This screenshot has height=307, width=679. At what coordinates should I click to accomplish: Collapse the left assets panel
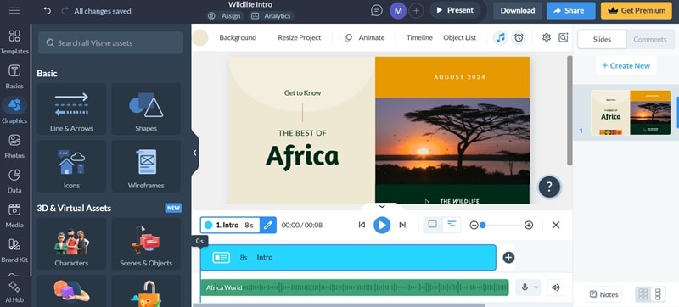[x=194, y=153]
